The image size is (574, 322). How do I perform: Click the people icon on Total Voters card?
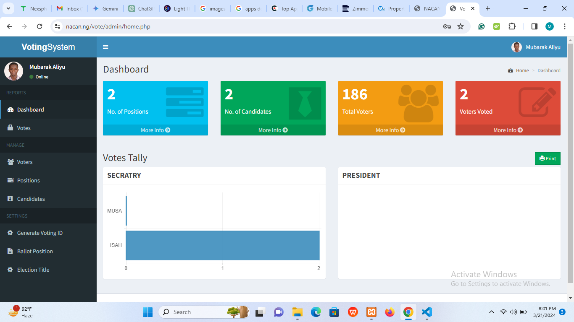(419, 103)
